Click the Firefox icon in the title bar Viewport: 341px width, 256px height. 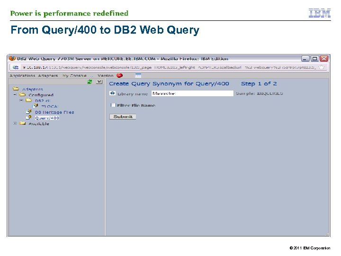point(12,58)
